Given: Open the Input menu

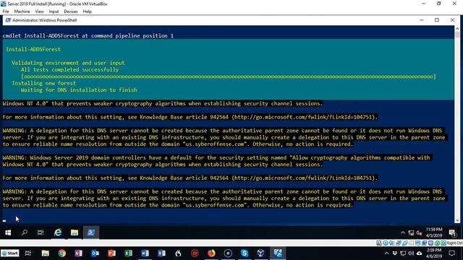Looking at the screenshot, I should (x=54, y=12).
